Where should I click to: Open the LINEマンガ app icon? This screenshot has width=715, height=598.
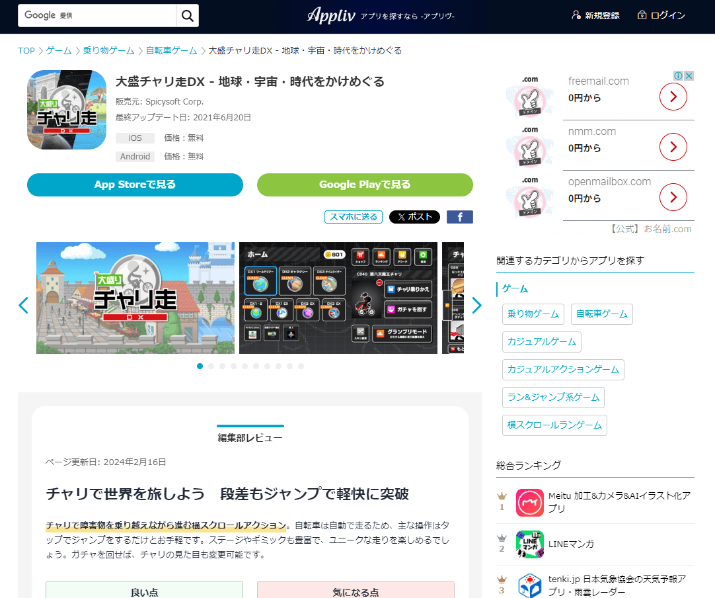click(x=529, y=544)
